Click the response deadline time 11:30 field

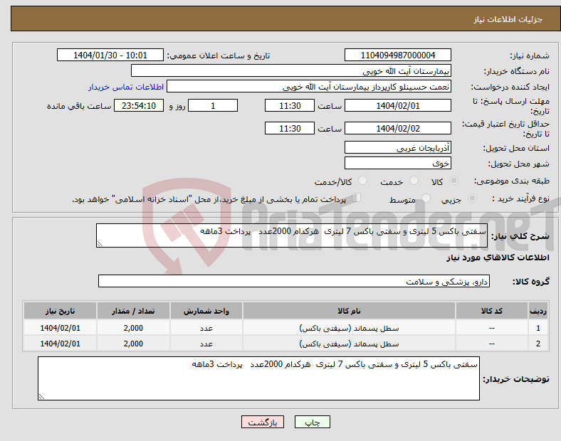coord(290,105)
